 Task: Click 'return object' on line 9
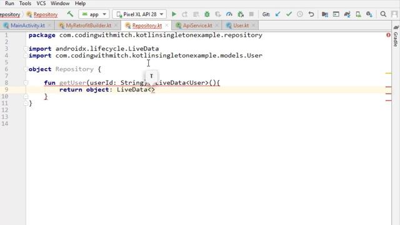(x=84, y=89)
